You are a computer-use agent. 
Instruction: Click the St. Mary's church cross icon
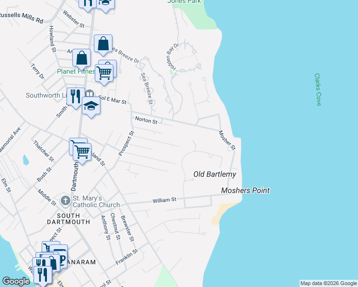tap(65, 201)
